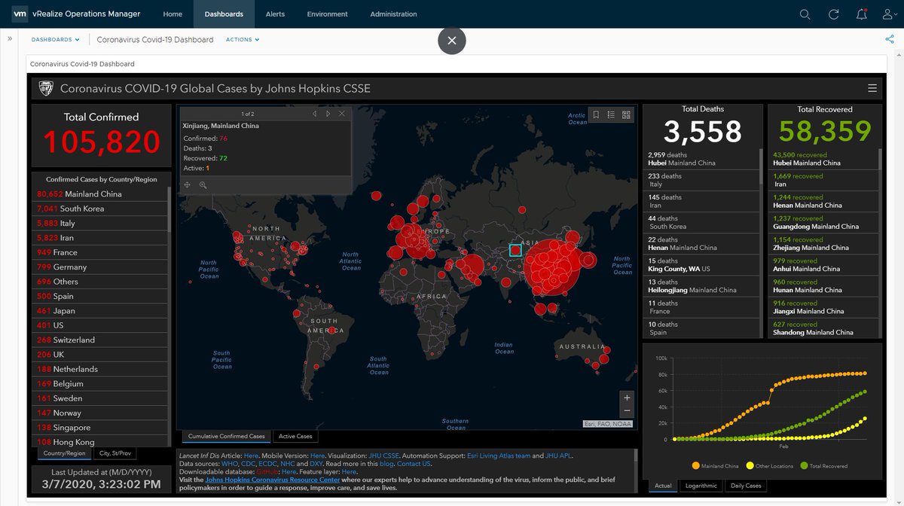Click the refresh icon in the top bar

pos(833,14)
